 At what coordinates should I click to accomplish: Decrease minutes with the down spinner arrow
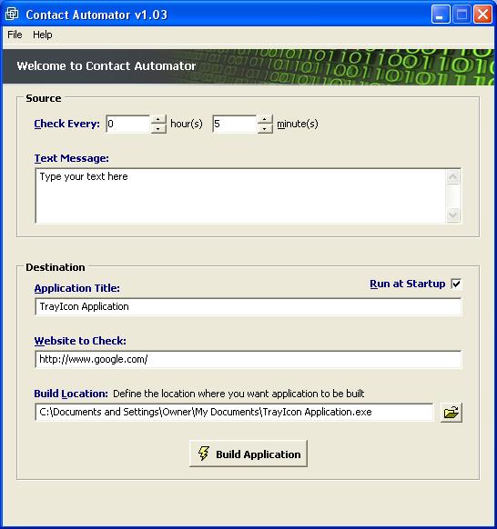[x=265, y=128]
